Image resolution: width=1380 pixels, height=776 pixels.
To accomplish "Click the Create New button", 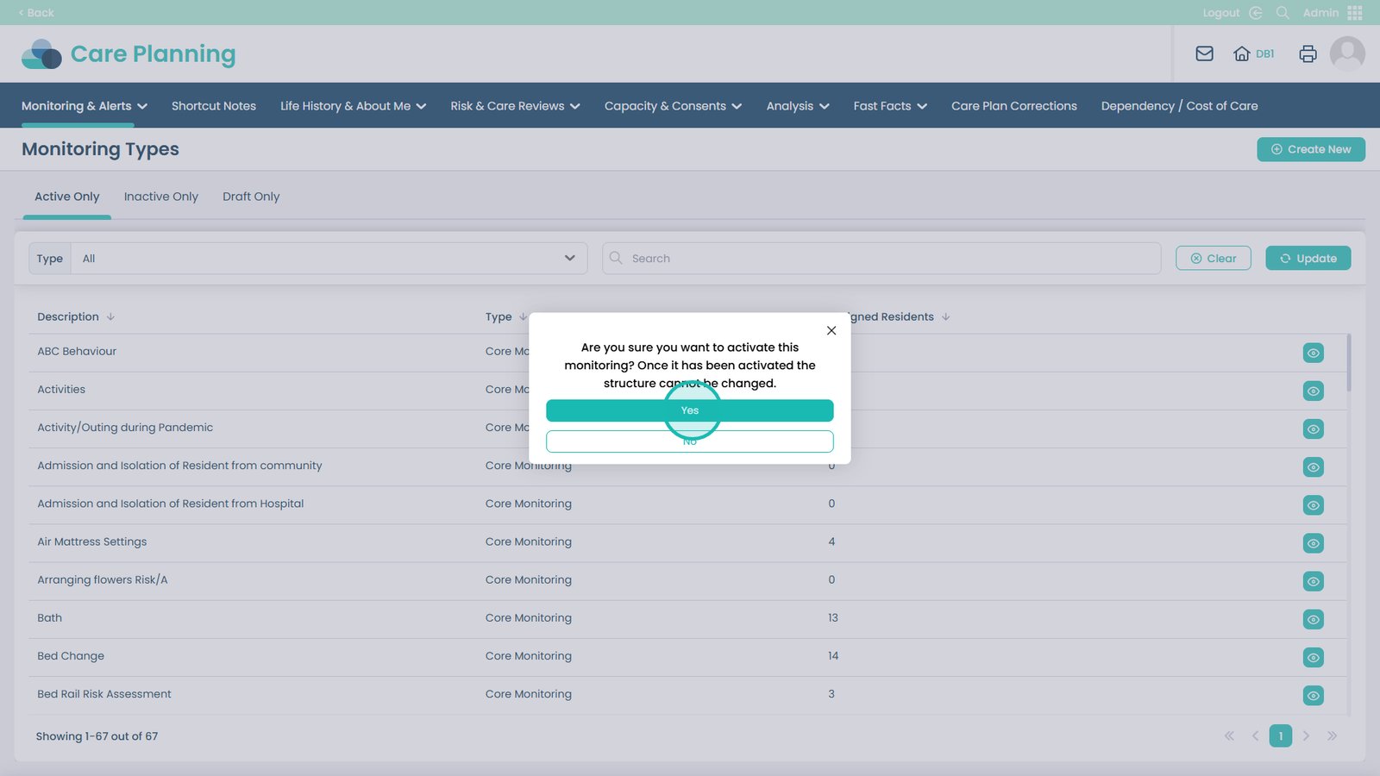I will click(x=1310, y=149).
